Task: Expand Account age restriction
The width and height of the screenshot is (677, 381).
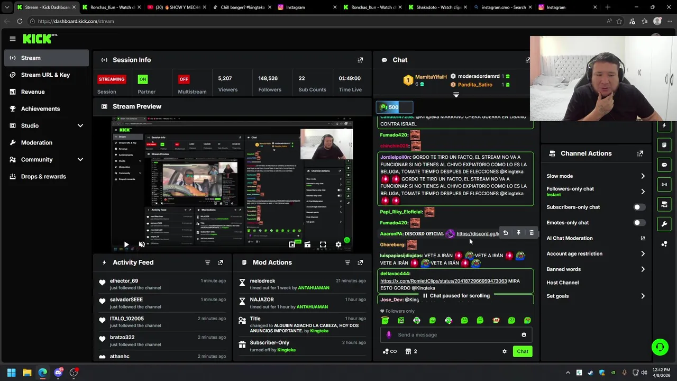Action: [596, 254]
